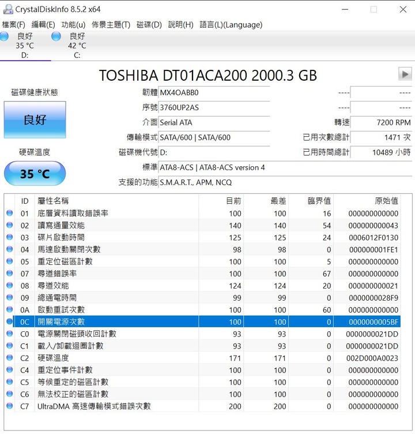Viewport: 415px width, 434px height.
Task: Click status orb for attribute 04 row
Action: [x=10, y=249]
